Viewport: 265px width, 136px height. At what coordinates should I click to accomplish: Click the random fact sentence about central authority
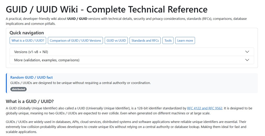click(x=80, y=83)
